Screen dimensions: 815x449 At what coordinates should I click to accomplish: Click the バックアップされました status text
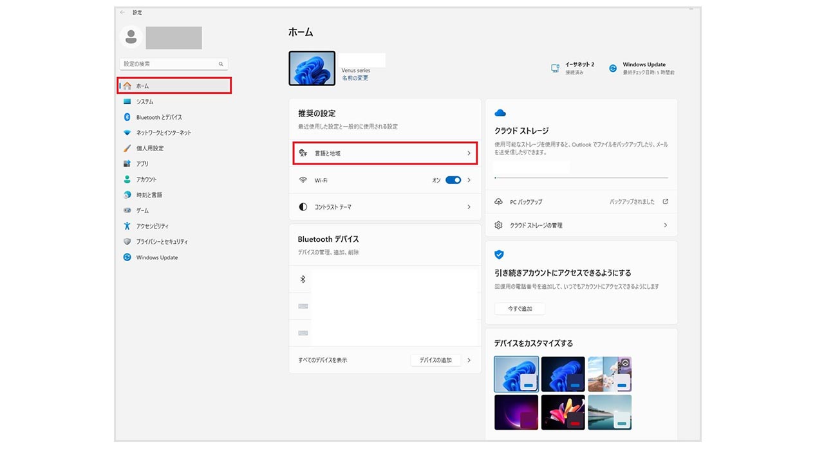click(632, 202)
